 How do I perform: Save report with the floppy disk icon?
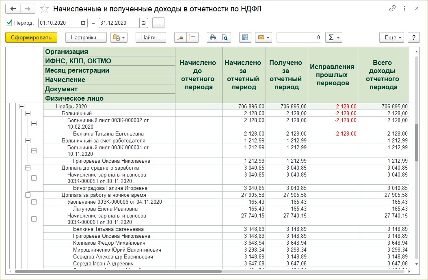pyautogui.click(x=245, y=37)
